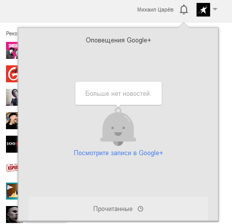Click the Оповещения Google+ heading
This screenshot has width=232, height=224.
click(118, 40)
